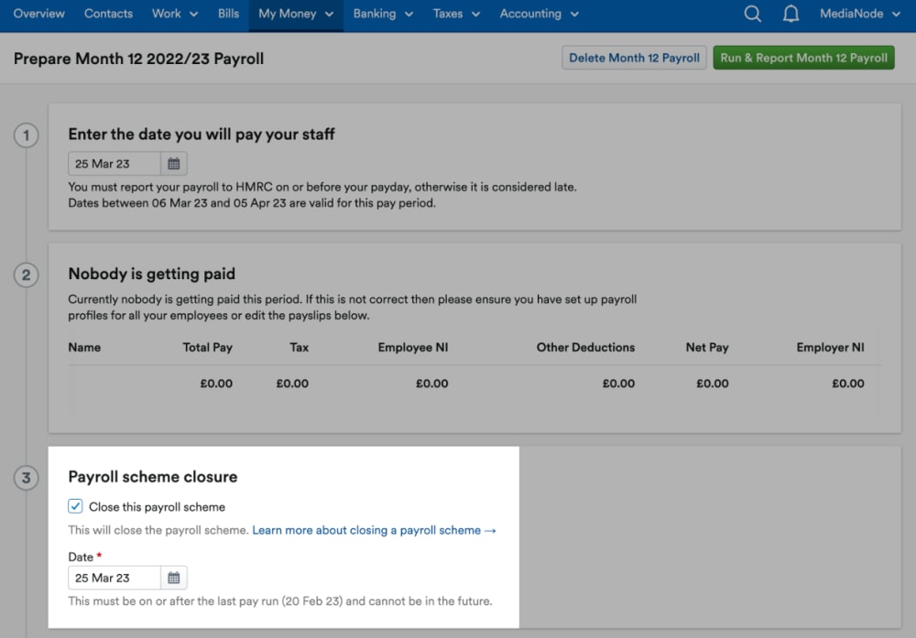Image resolution: width=916 pixels, height=638 pixels.
Task: Open calendar picker for pay date
Action: coord(173,164)
